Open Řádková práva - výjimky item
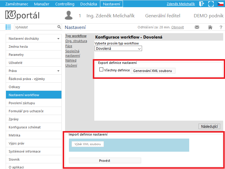 coord(34,79)
